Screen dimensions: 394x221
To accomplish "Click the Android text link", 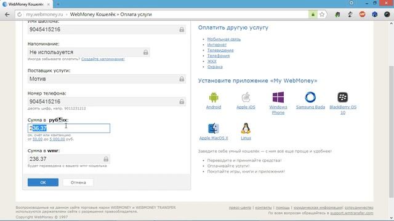I will (214, 107).
